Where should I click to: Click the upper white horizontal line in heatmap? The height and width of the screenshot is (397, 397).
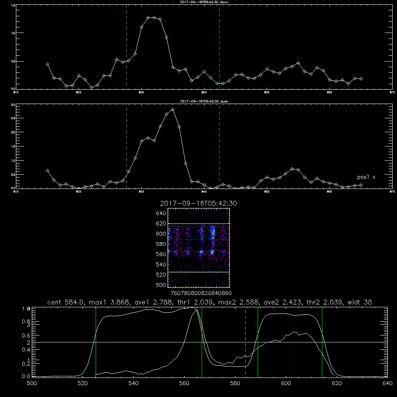tap(199, 224)
